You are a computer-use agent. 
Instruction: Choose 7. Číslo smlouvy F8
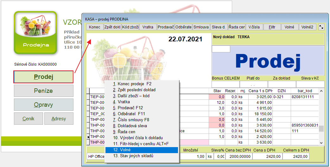click(142, 120)
